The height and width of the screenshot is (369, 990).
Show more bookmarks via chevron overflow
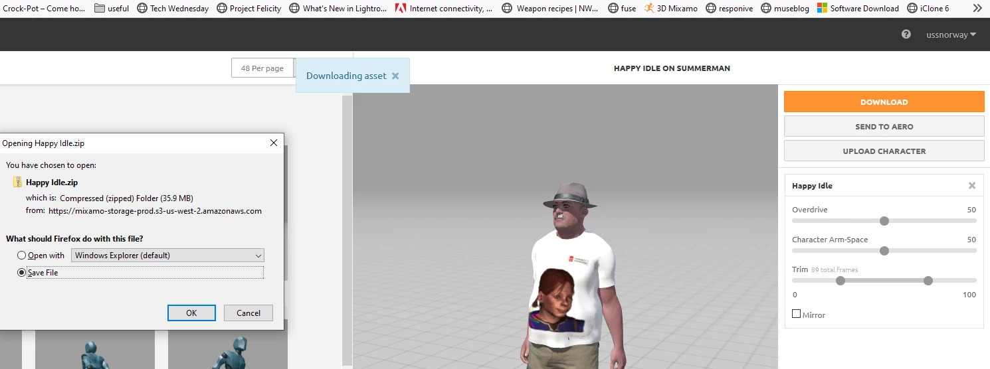pyautogui.click(x=977, y=9)
